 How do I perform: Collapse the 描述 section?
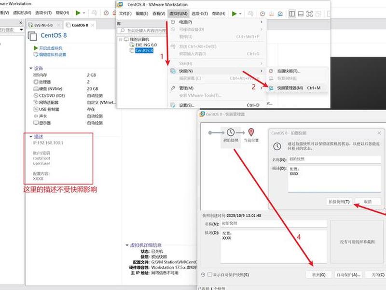[31, 136]
